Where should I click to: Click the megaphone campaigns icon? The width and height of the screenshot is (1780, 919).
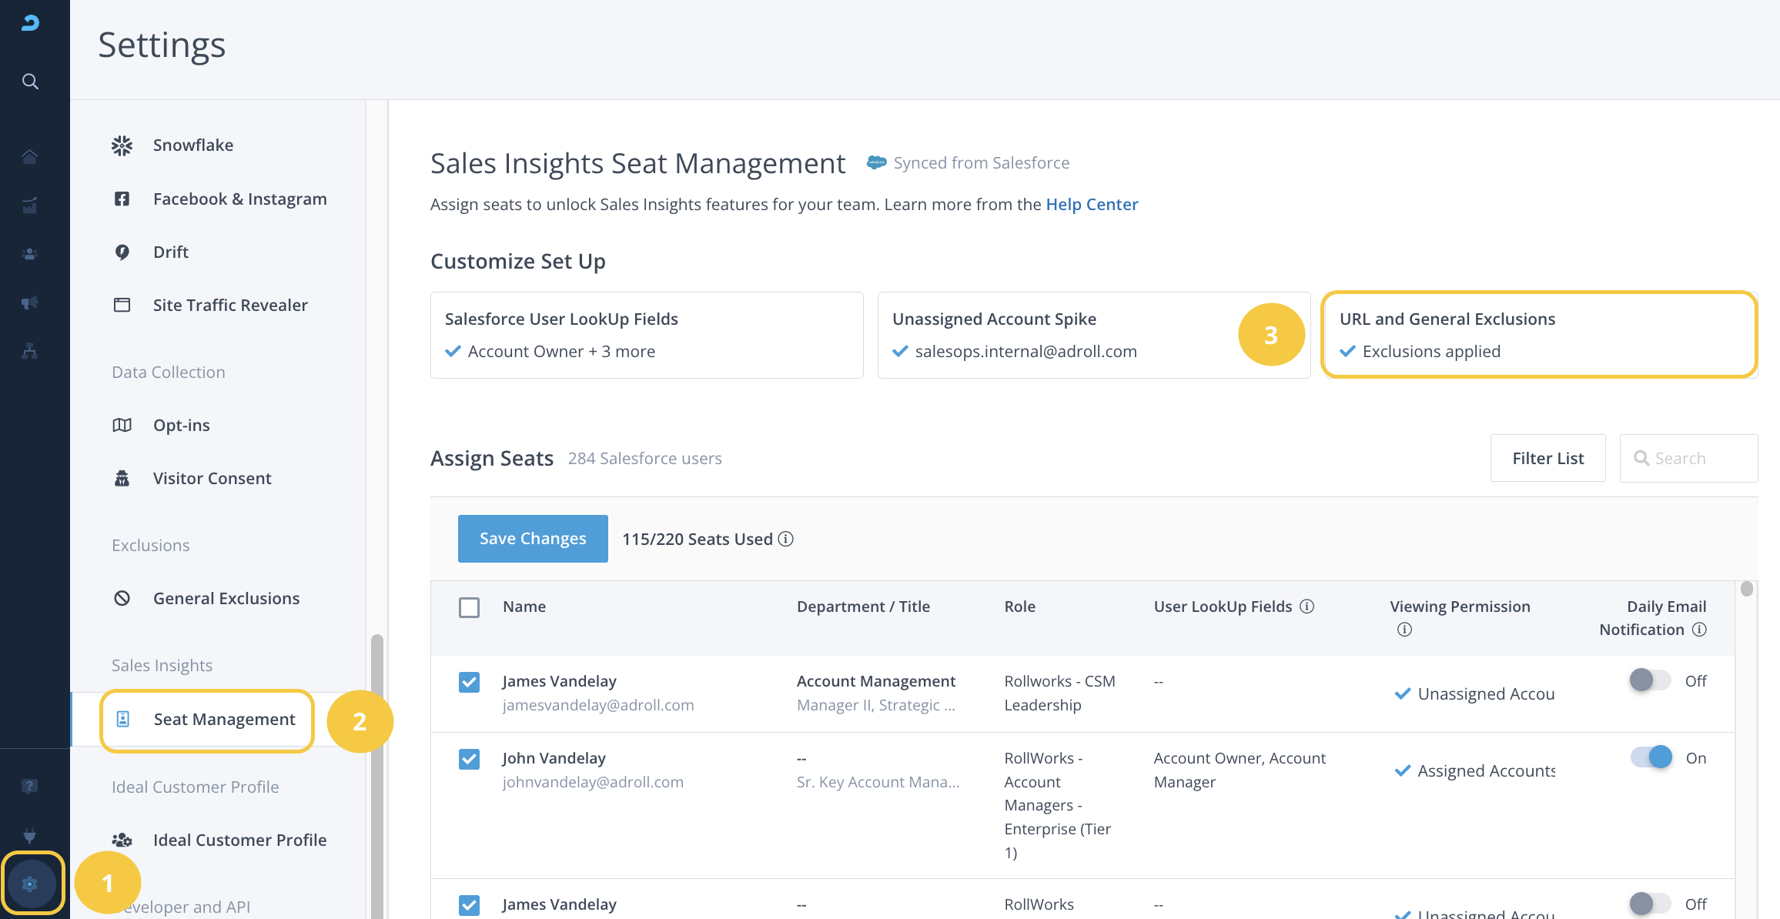coord(30,302)
